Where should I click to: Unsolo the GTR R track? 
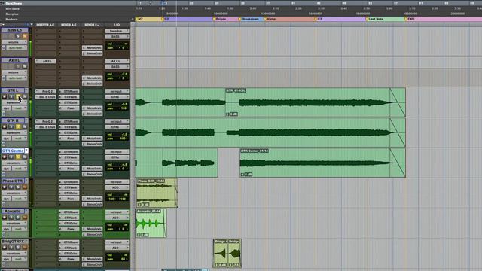coord(18,126)
